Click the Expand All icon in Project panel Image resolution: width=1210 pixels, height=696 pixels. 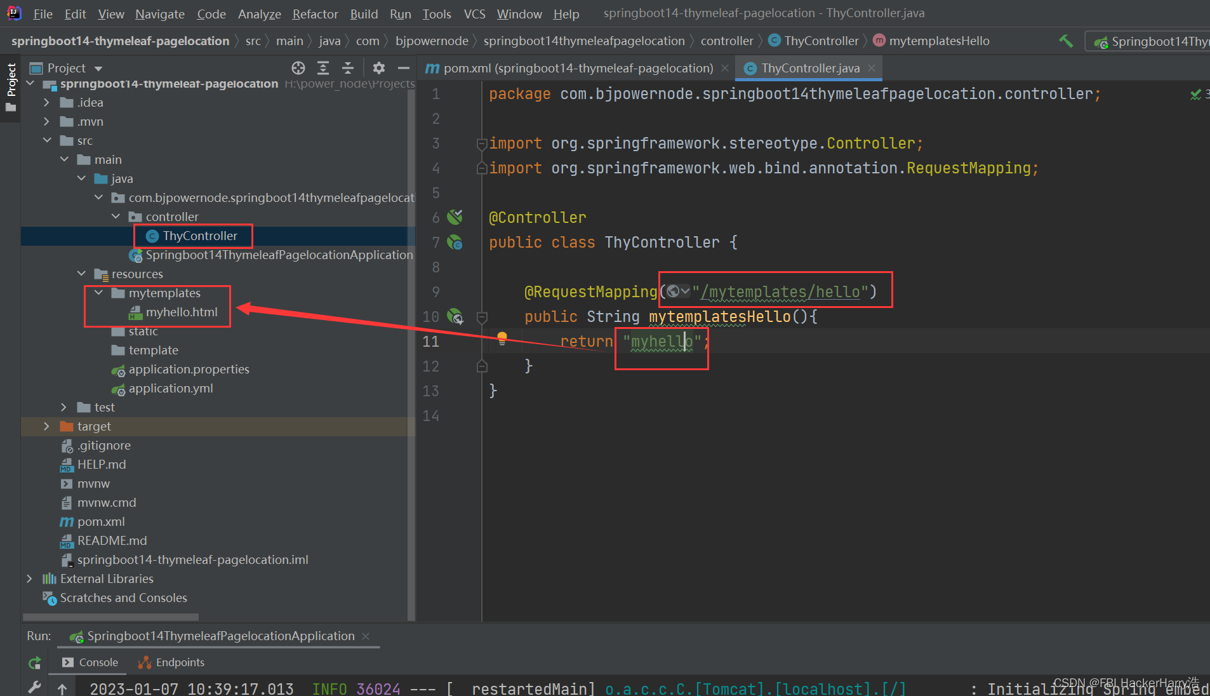323,68
